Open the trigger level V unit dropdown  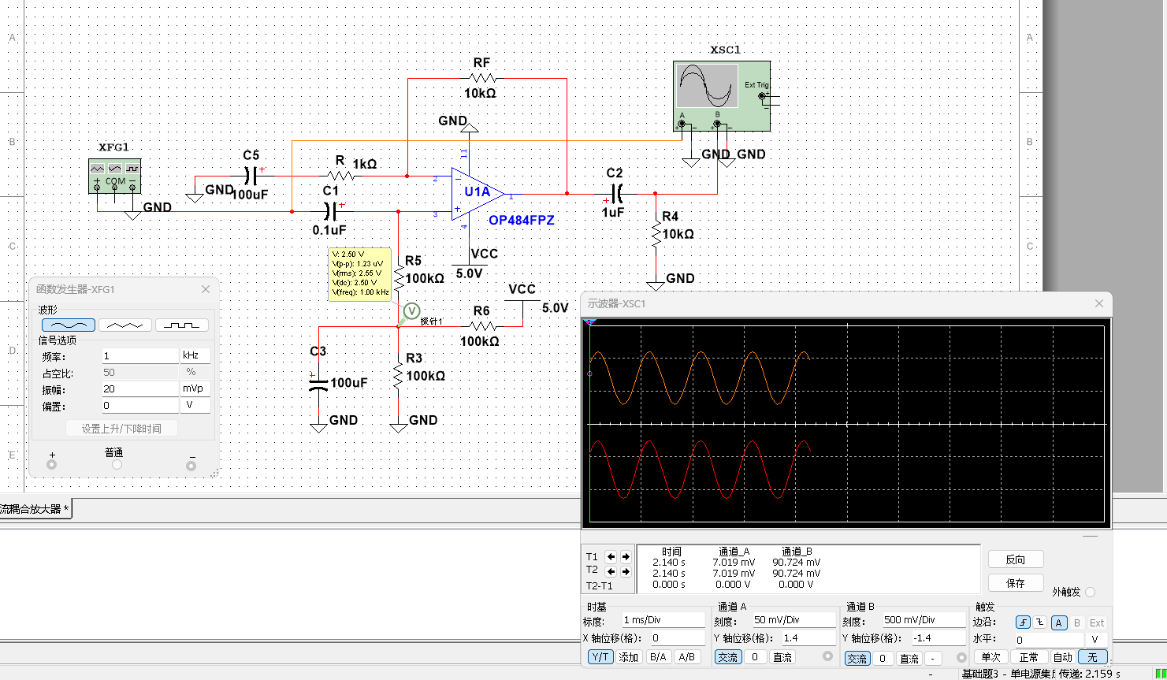[1097, 640]
